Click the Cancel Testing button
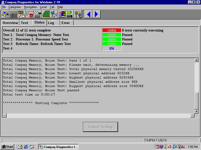 [100, 127]
